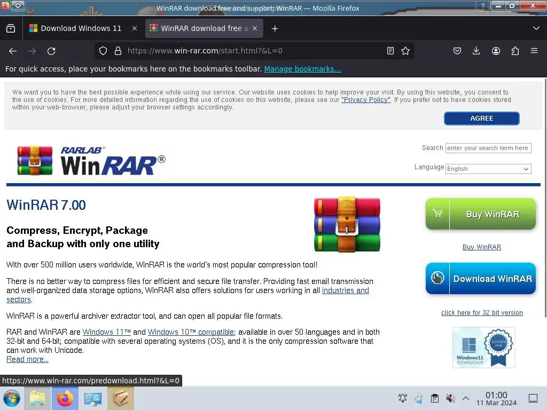Click the WinRAR 7.00 heading
The width and height of the screenshot is (547, 410).
[x=46, y=205]
